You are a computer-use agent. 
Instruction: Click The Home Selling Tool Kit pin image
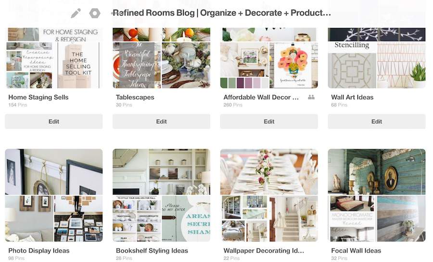pyautogui.click(x=78, y=65)
